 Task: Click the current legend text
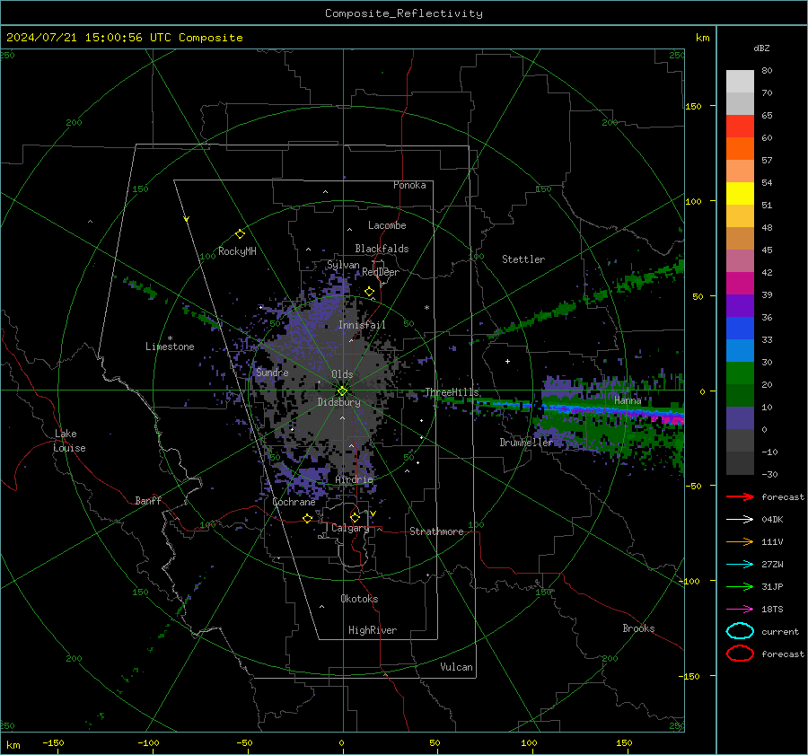(780, 631)
